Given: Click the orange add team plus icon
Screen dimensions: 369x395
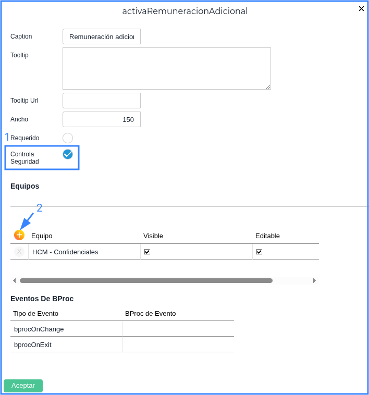Looking at the screenshot, I should coord(19,235).
